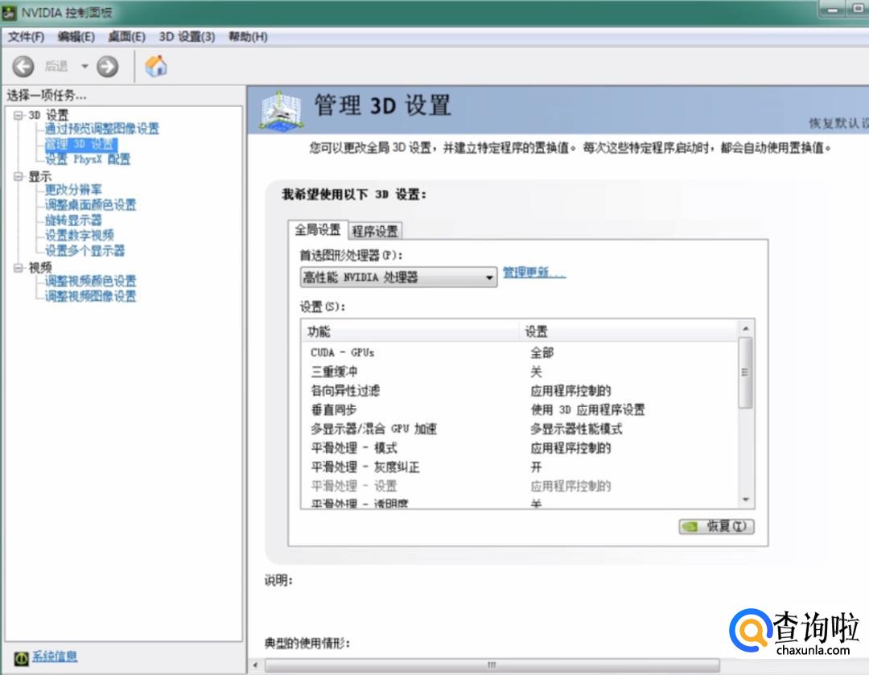The image size is (869, 675).
Task: Click the settings list vertical scrollbar thumb
Action: coord(746,372)
